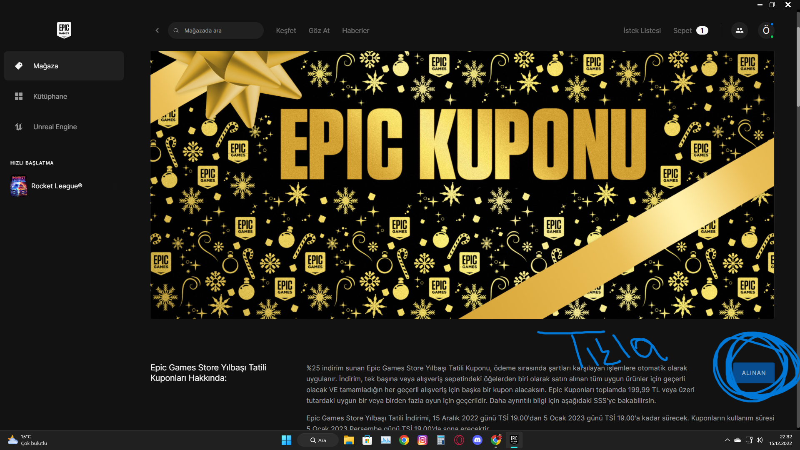
Task: Click the ALINAN coupon button
Action: click(x=753, y=373)
